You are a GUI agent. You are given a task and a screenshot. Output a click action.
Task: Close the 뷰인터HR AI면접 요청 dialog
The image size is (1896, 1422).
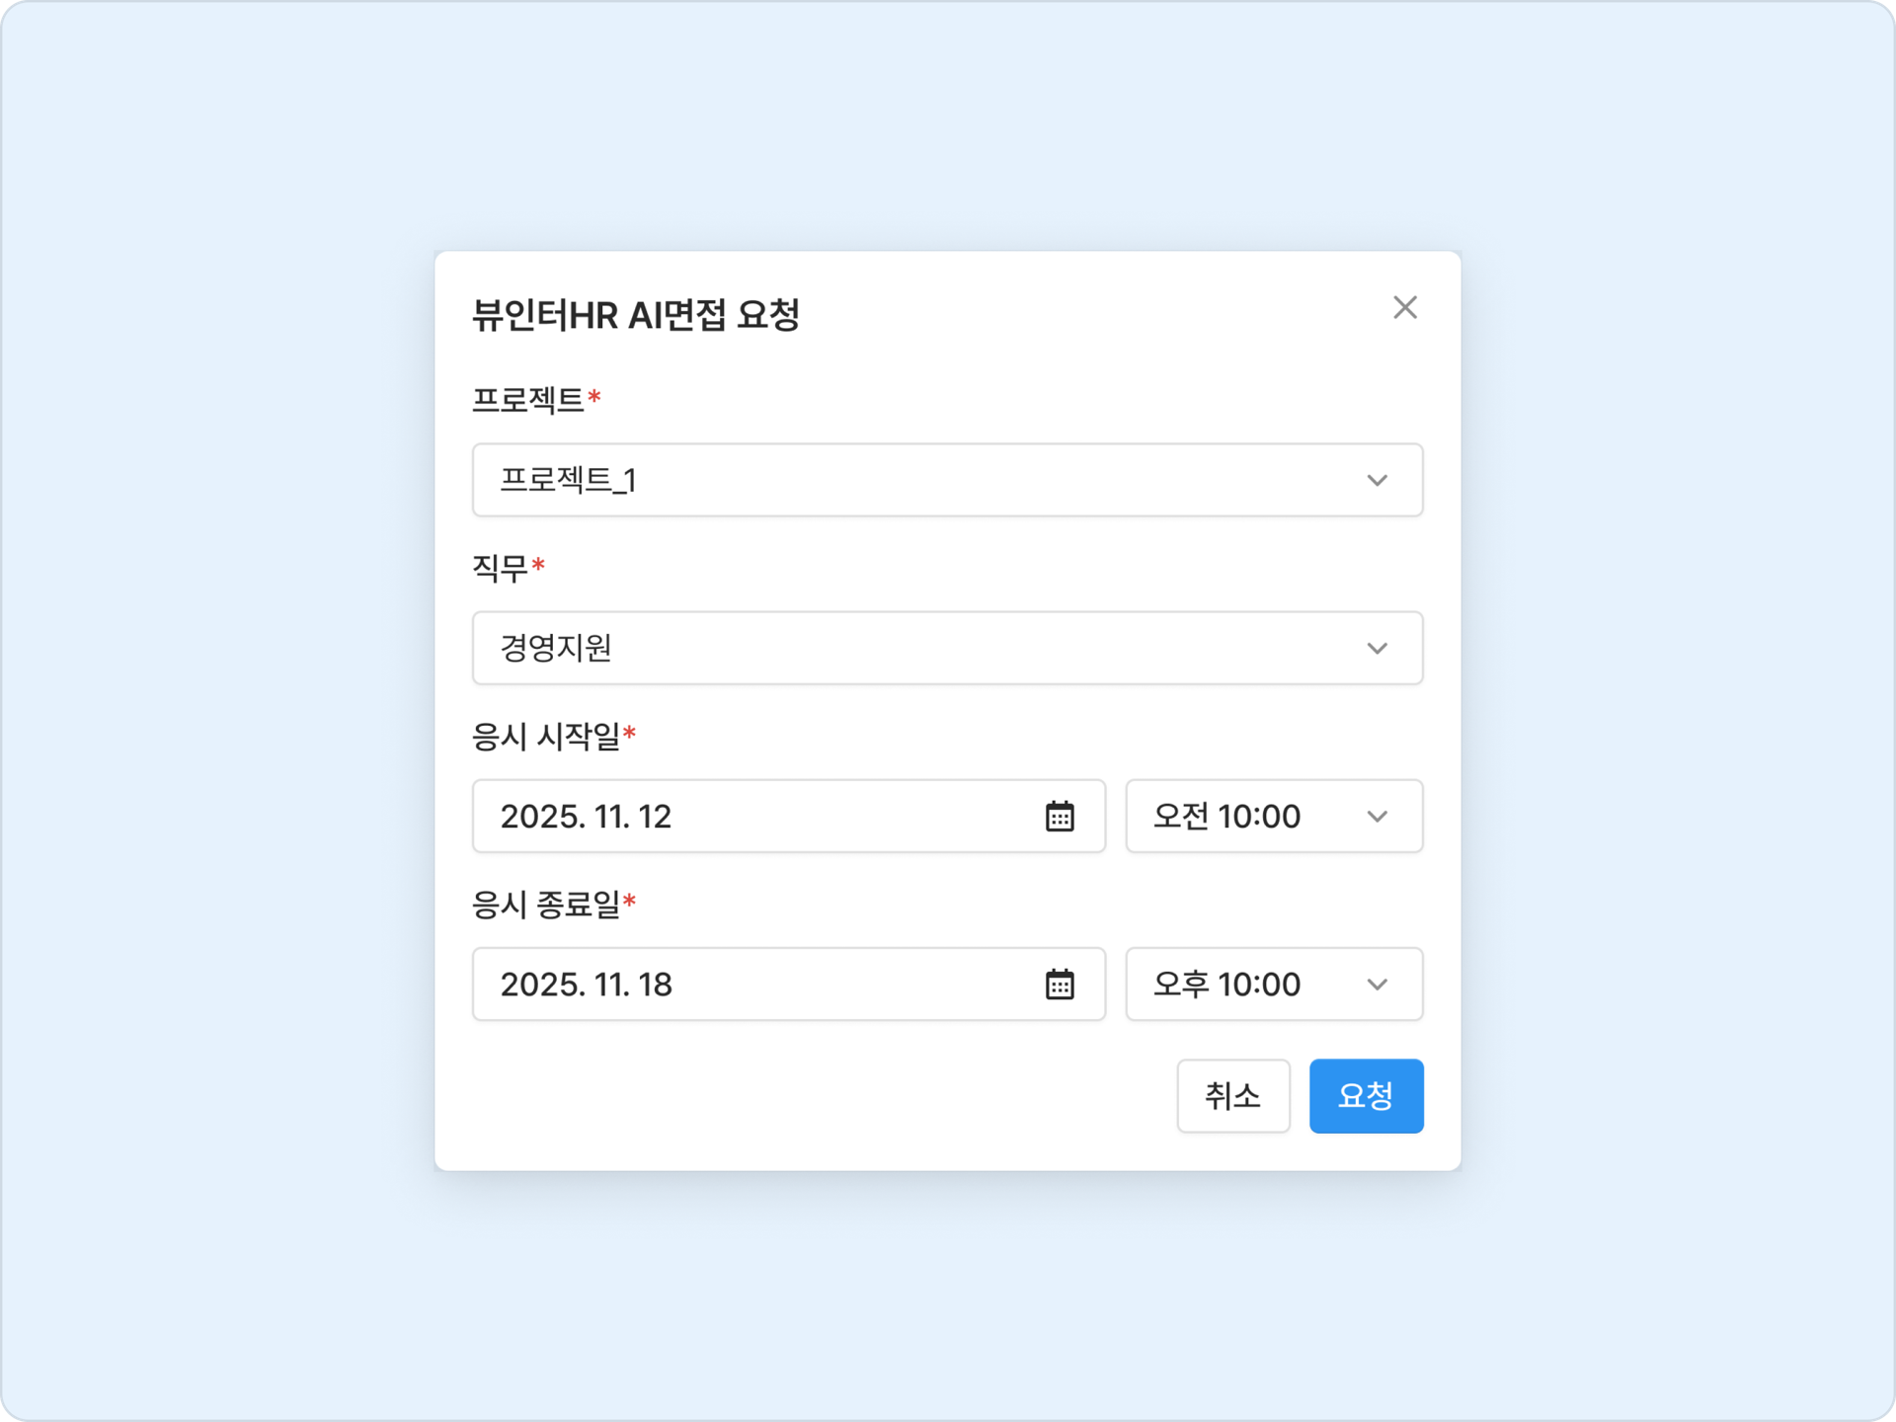pos(1404,307)
